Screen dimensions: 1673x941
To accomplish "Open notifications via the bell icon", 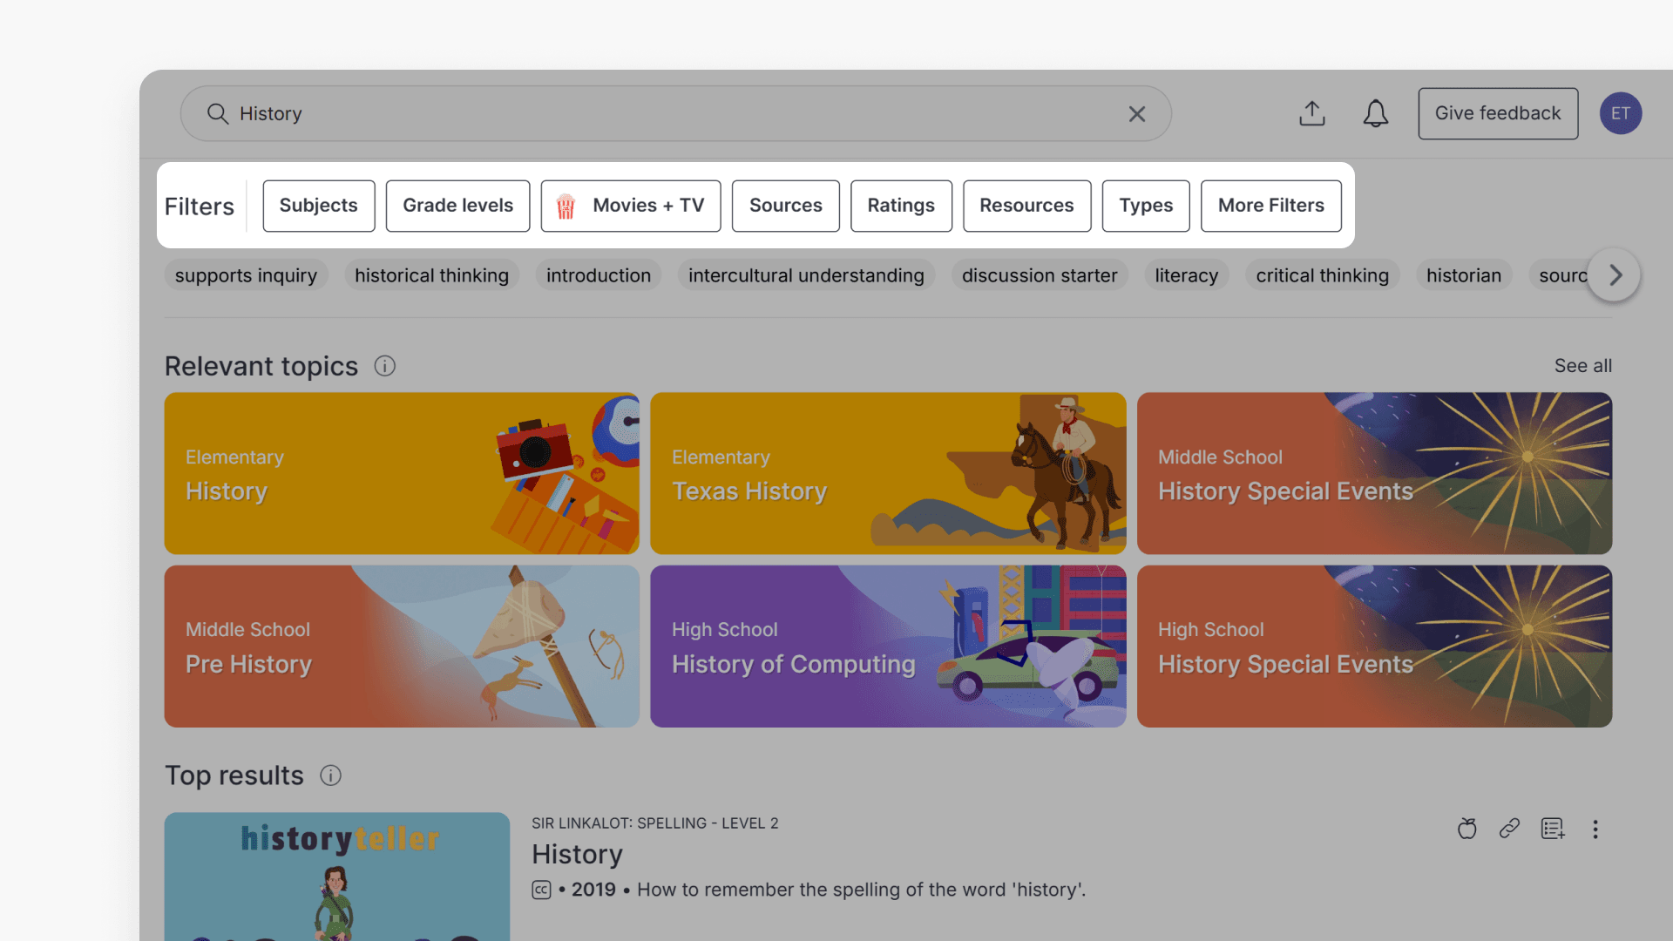I will click(x=1375, y=113).
